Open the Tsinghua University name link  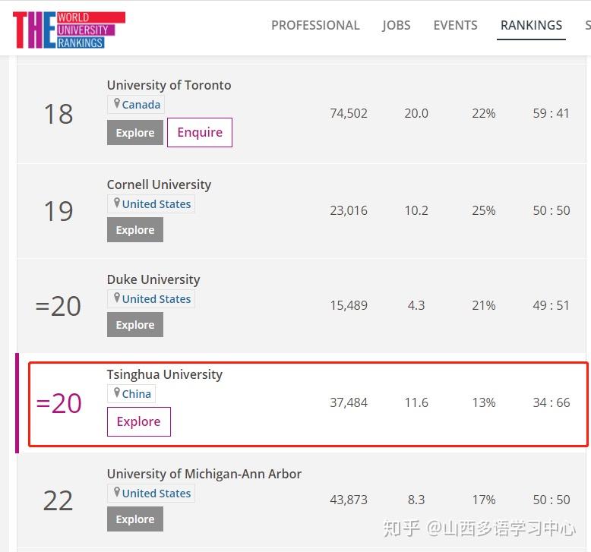(x=164, y=374)
